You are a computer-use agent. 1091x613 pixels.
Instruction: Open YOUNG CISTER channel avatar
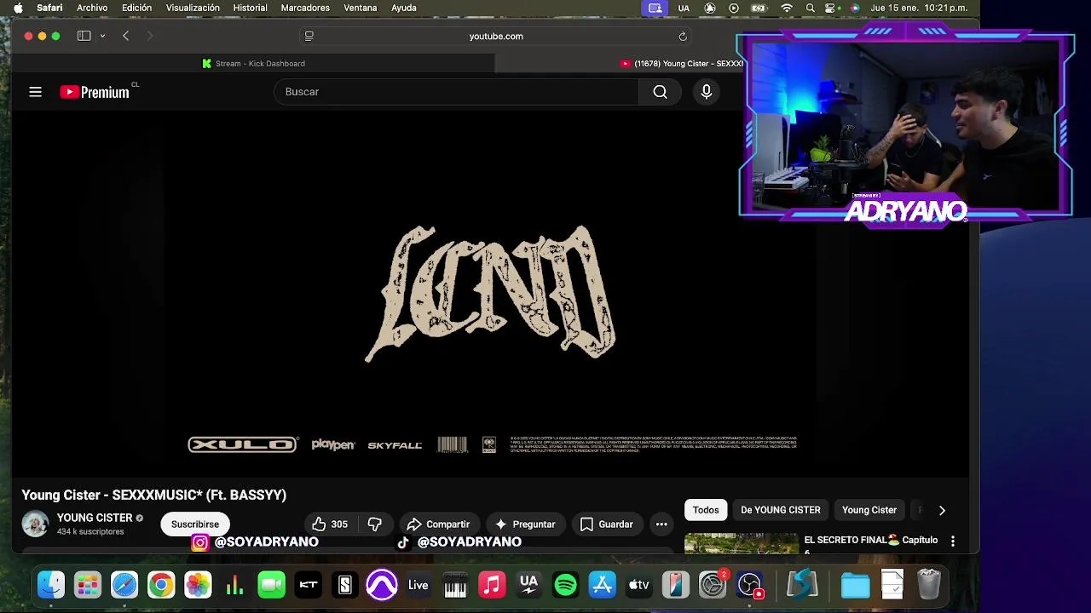click(35, 524)
